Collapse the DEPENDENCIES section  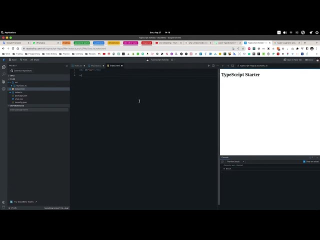click(x=16, y=105)
